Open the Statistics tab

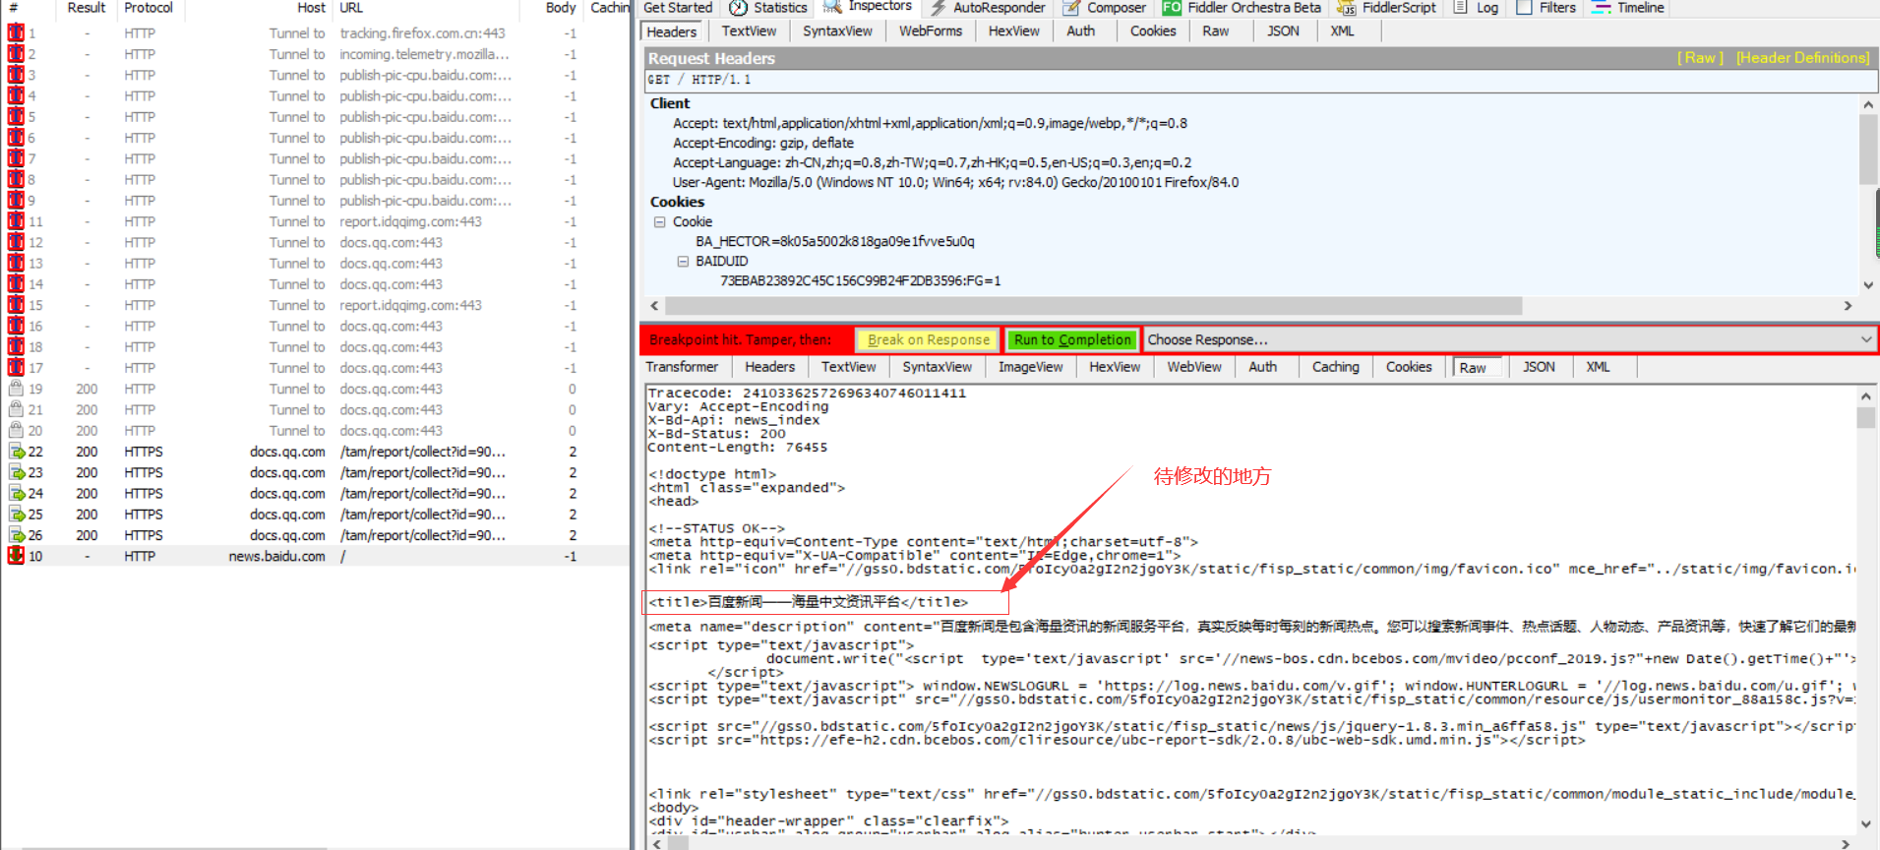click(767, 8)
